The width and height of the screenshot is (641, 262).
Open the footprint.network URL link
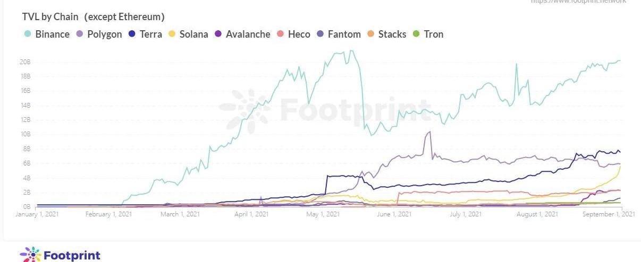[x=578, y=2]
